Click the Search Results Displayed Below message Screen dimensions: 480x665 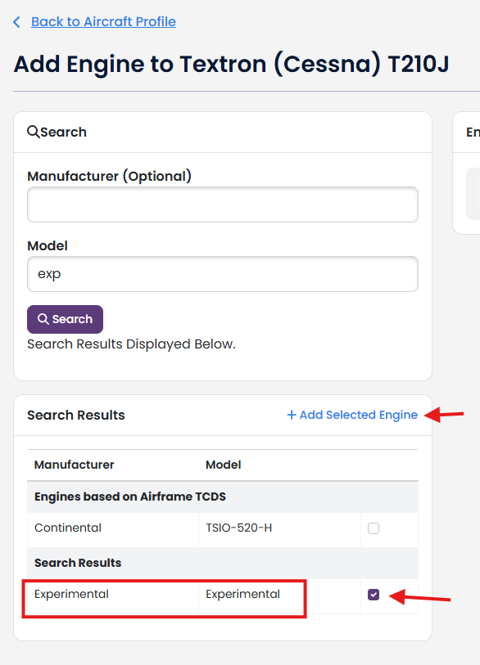tap(131, 344)
